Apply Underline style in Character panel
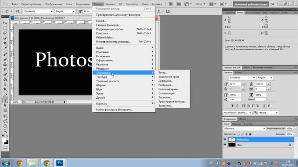298x167 pixels. pyautogui.click(x=264, y=106)
